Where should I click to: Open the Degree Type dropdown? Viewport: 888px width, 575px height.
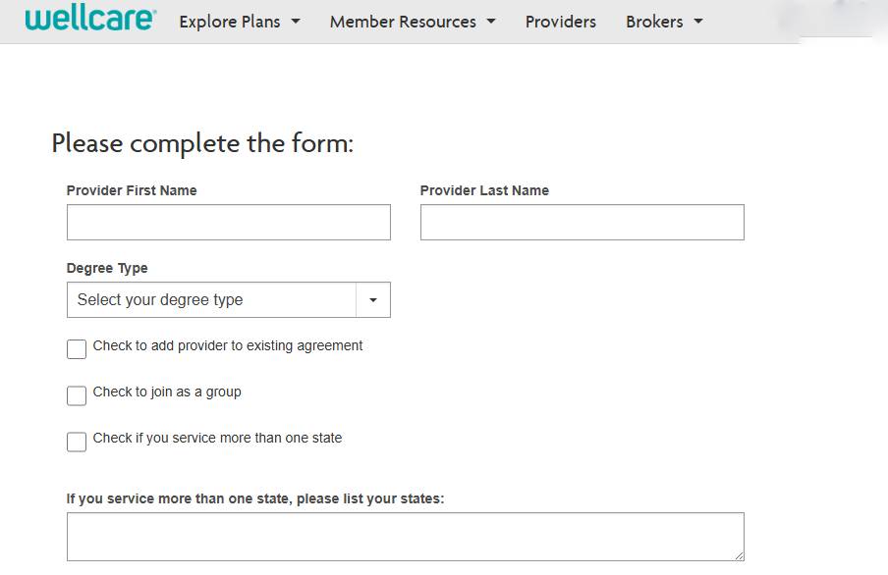click(x=229, y=300)
